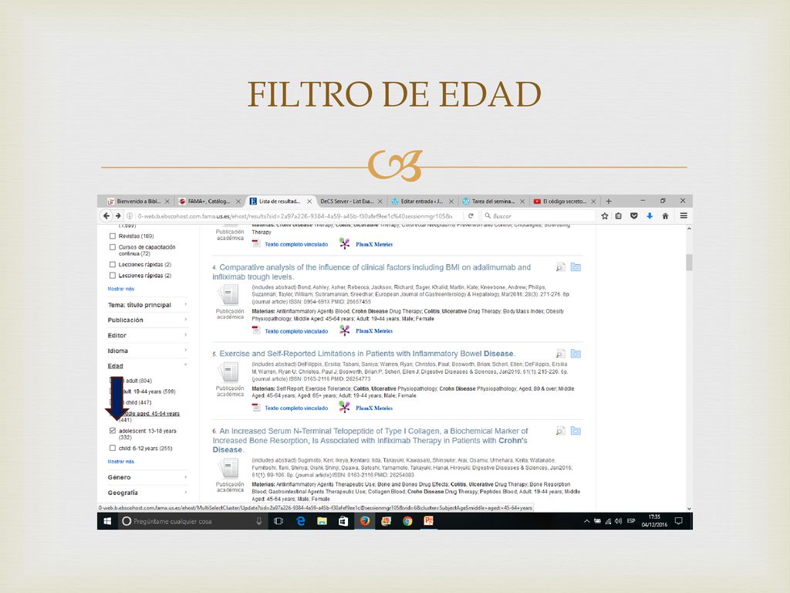790x593 pixels.
Task: Open result 6 Increased Serum N-Terminal Telopeptide link
Action: pos(370,440)
